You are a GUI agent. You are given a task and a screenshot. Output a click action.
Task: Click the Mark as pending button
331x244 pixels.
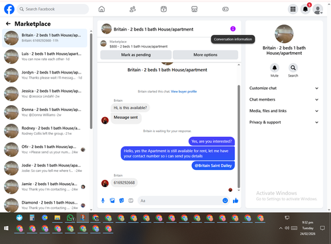coord(136,55)
